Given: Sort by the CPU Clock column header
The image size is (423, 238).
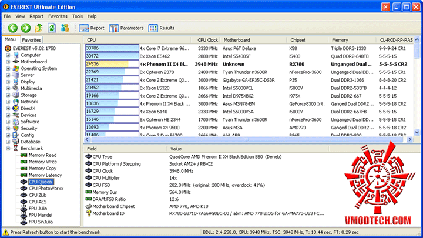Looking at the screenshot, I should pos(207,40).
